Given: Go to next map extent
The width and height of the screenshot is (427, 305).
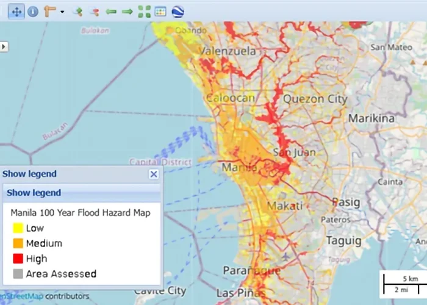Looking at the screenshot, I should tap(127, 11).
